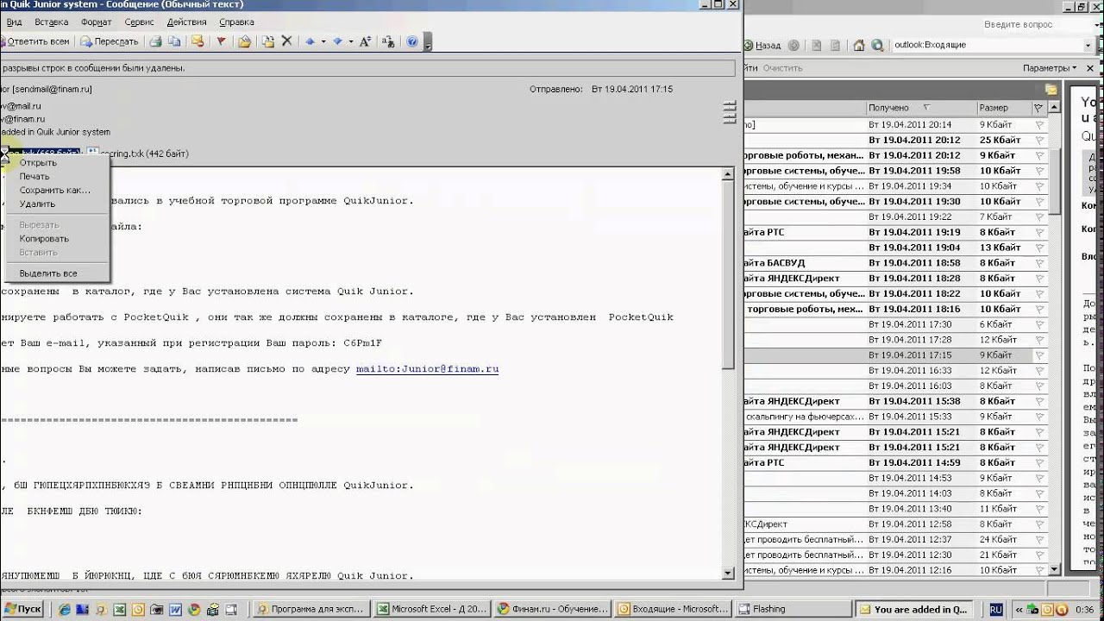Viewport: 1104px width, 621px height.
Task: Open Help via the blue question mark icon
Action: pos(412,41)
